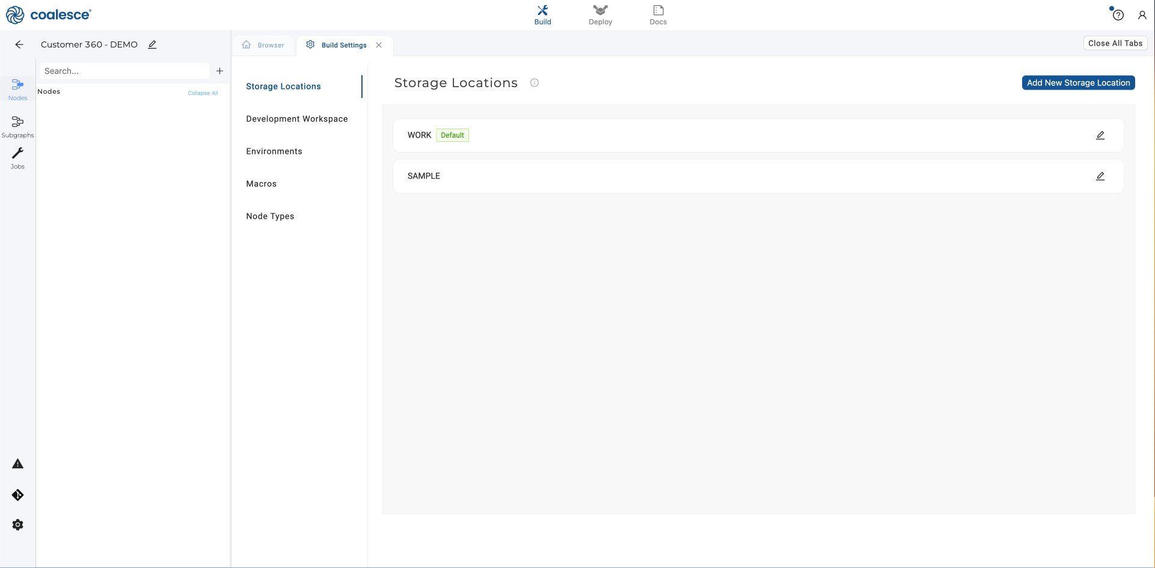Viewport: 1155px width, 568px height.
Task: Close the Build Settings tab
Action: tap(379, 45)
